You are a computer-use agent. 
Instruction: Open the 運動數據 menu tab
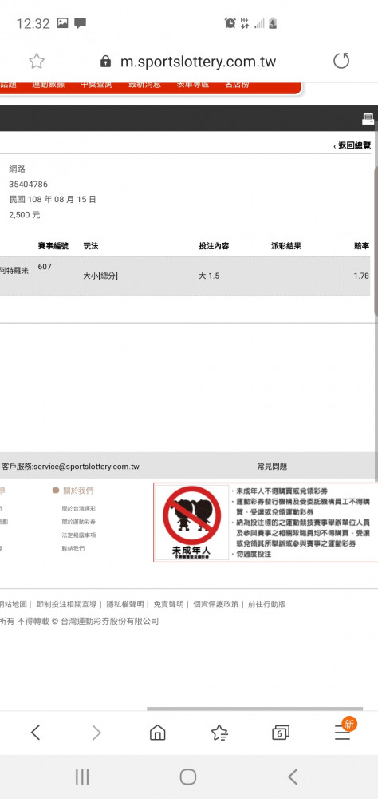(x=47, y=85)
